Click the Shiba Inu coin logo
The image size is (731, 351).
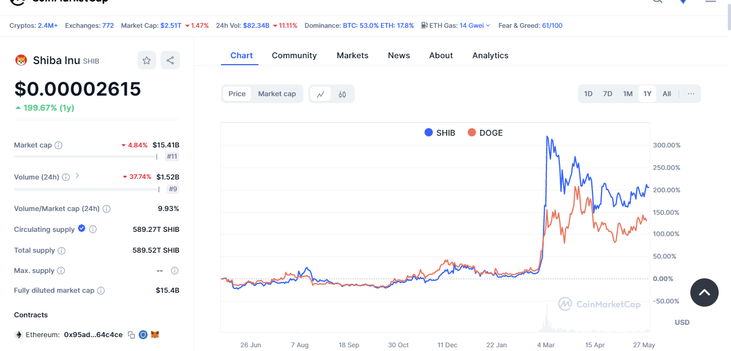tap(21, 60)
